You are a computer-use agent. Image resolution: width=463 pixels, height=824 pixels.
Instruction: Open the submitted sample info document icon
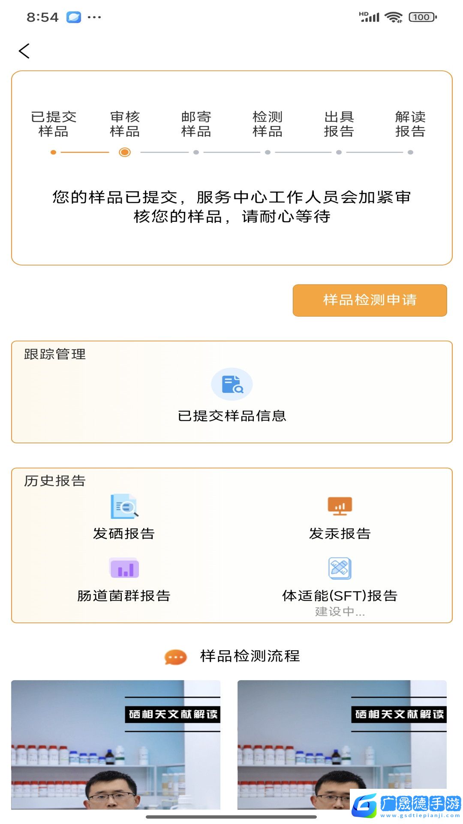[x=232, y=384]
